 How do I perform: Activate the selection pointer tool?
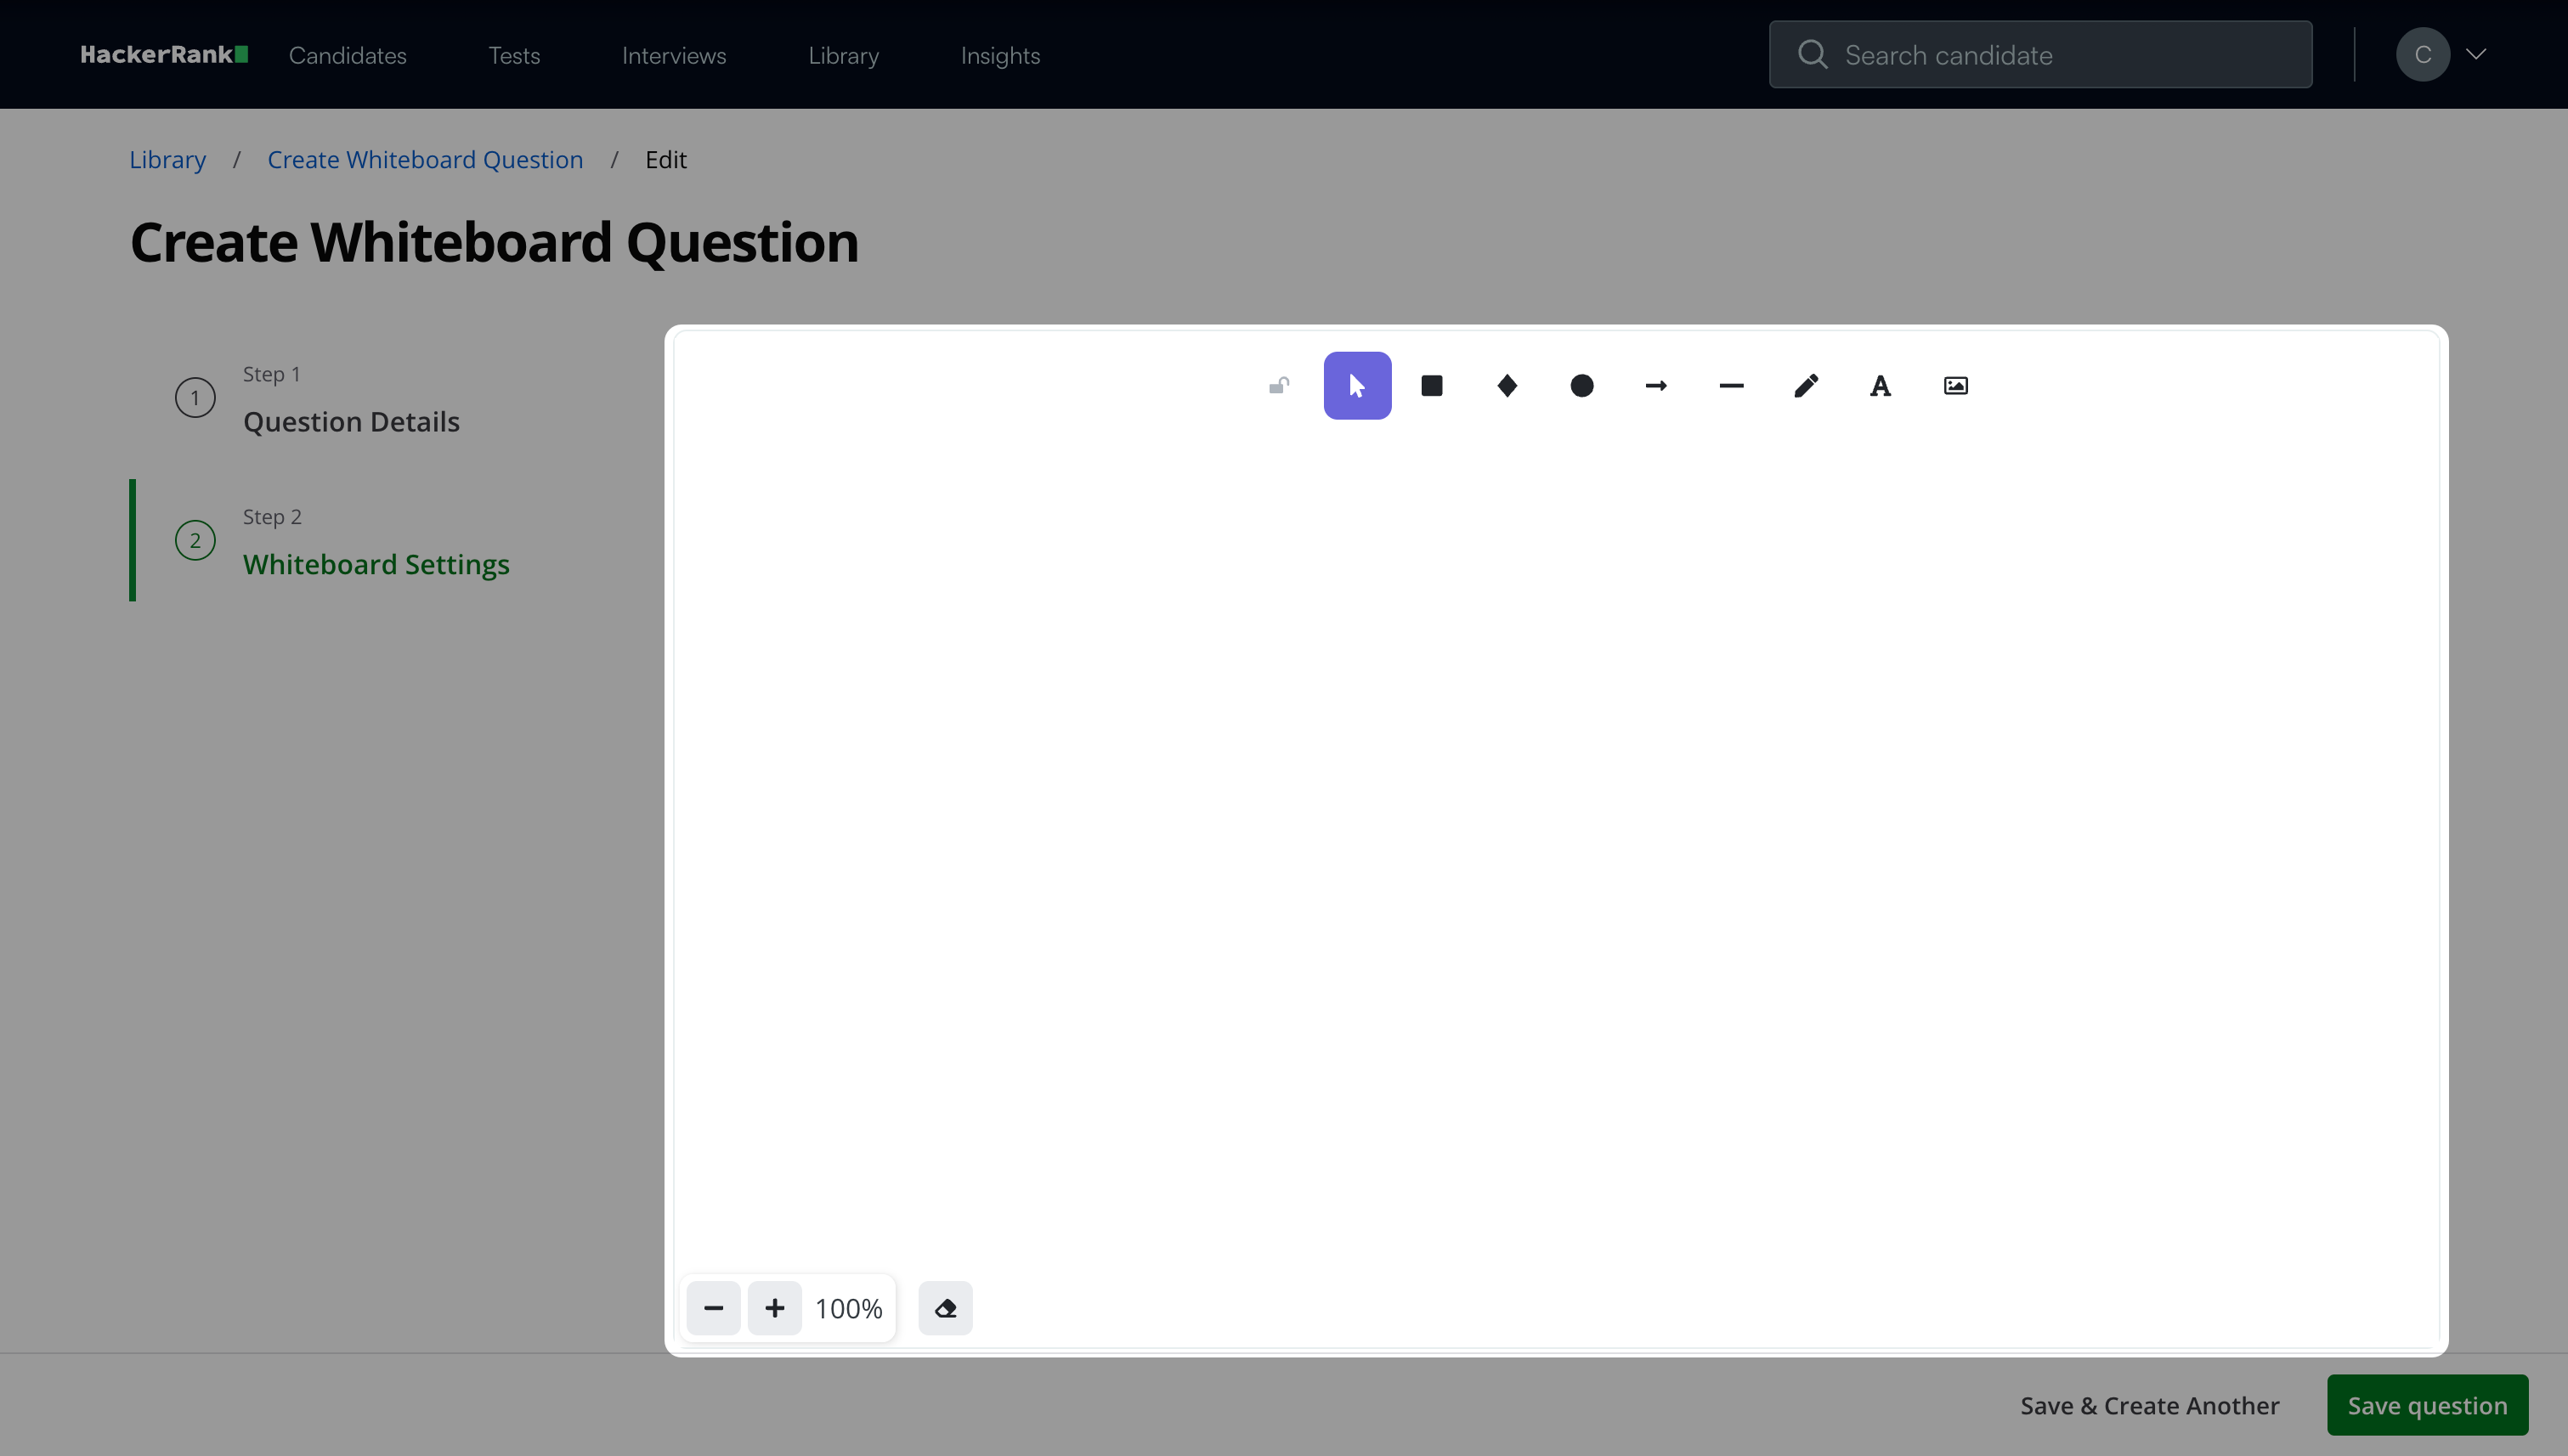click(1356, 386)
